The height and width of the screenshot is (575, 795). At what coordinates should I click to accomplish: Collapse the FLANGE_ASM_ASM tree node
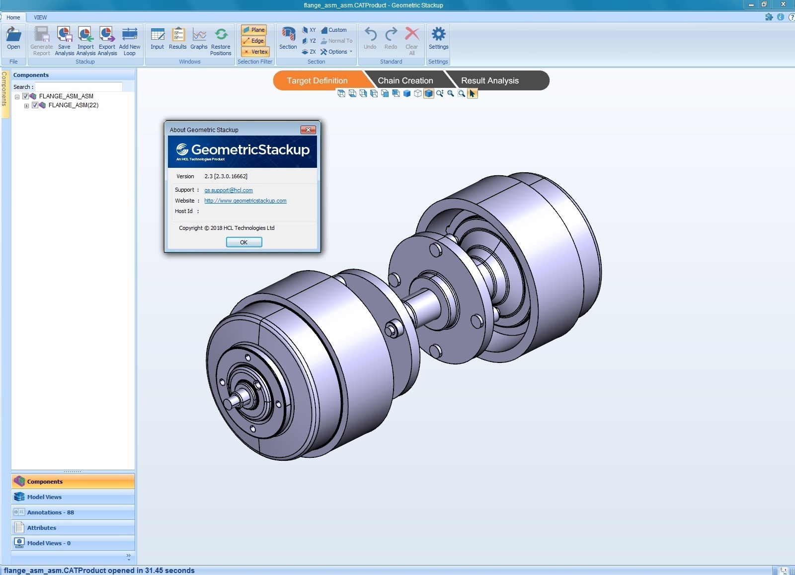tap(17, 97)
